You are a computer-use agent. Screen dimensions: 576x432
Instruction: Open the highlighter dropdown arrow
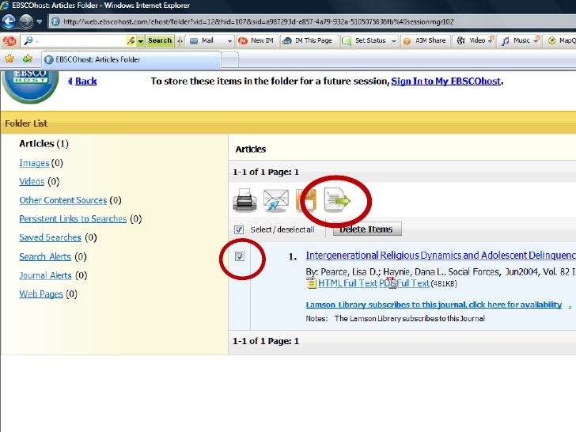(x=141, y=41)
